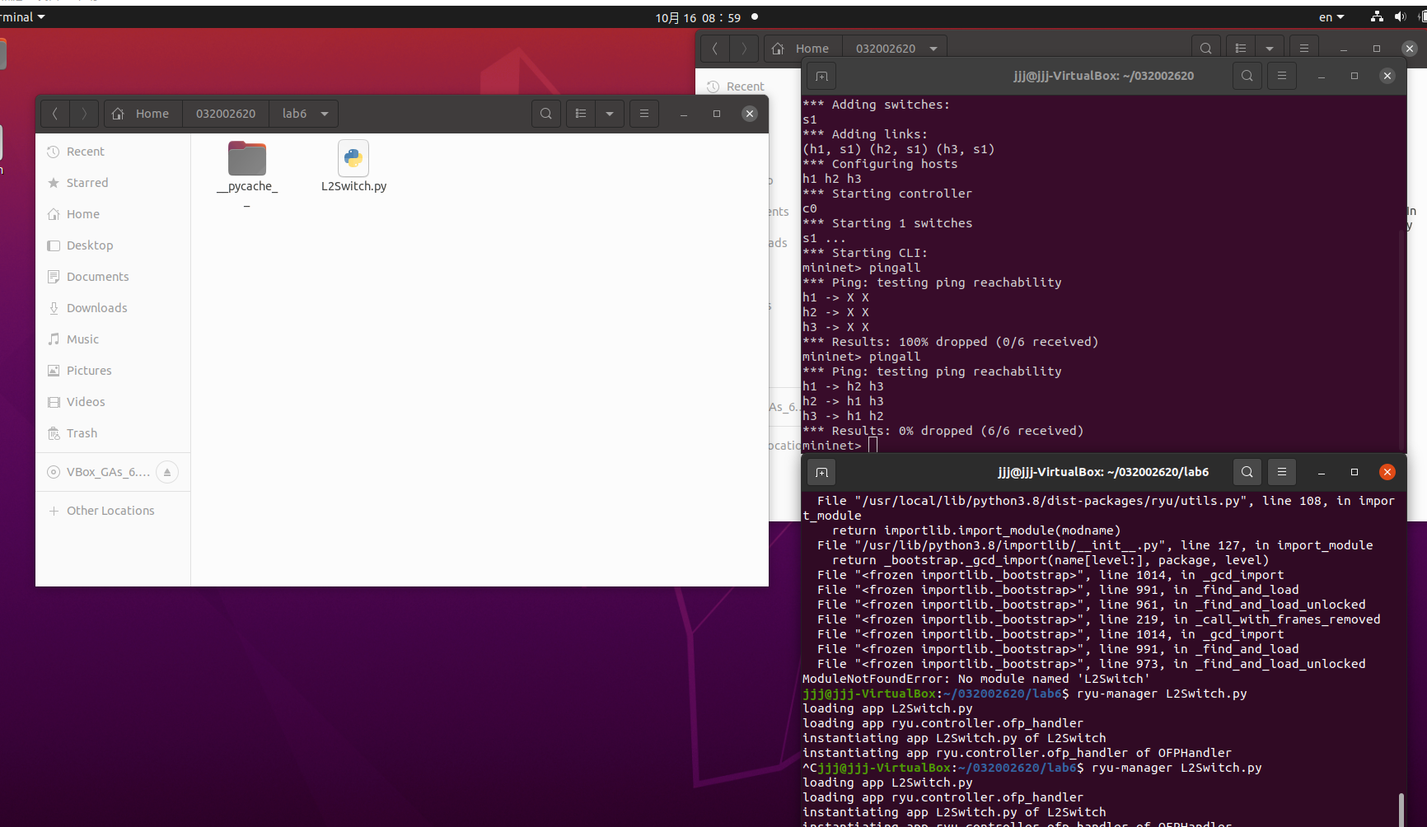Open Other Locations in the sidebar

click(x=113, y=511)
